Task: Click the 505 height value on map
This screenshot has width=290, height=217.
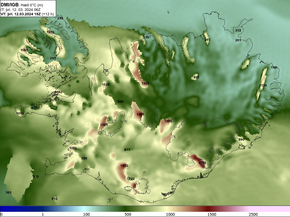Action: [x=120, y=102]
